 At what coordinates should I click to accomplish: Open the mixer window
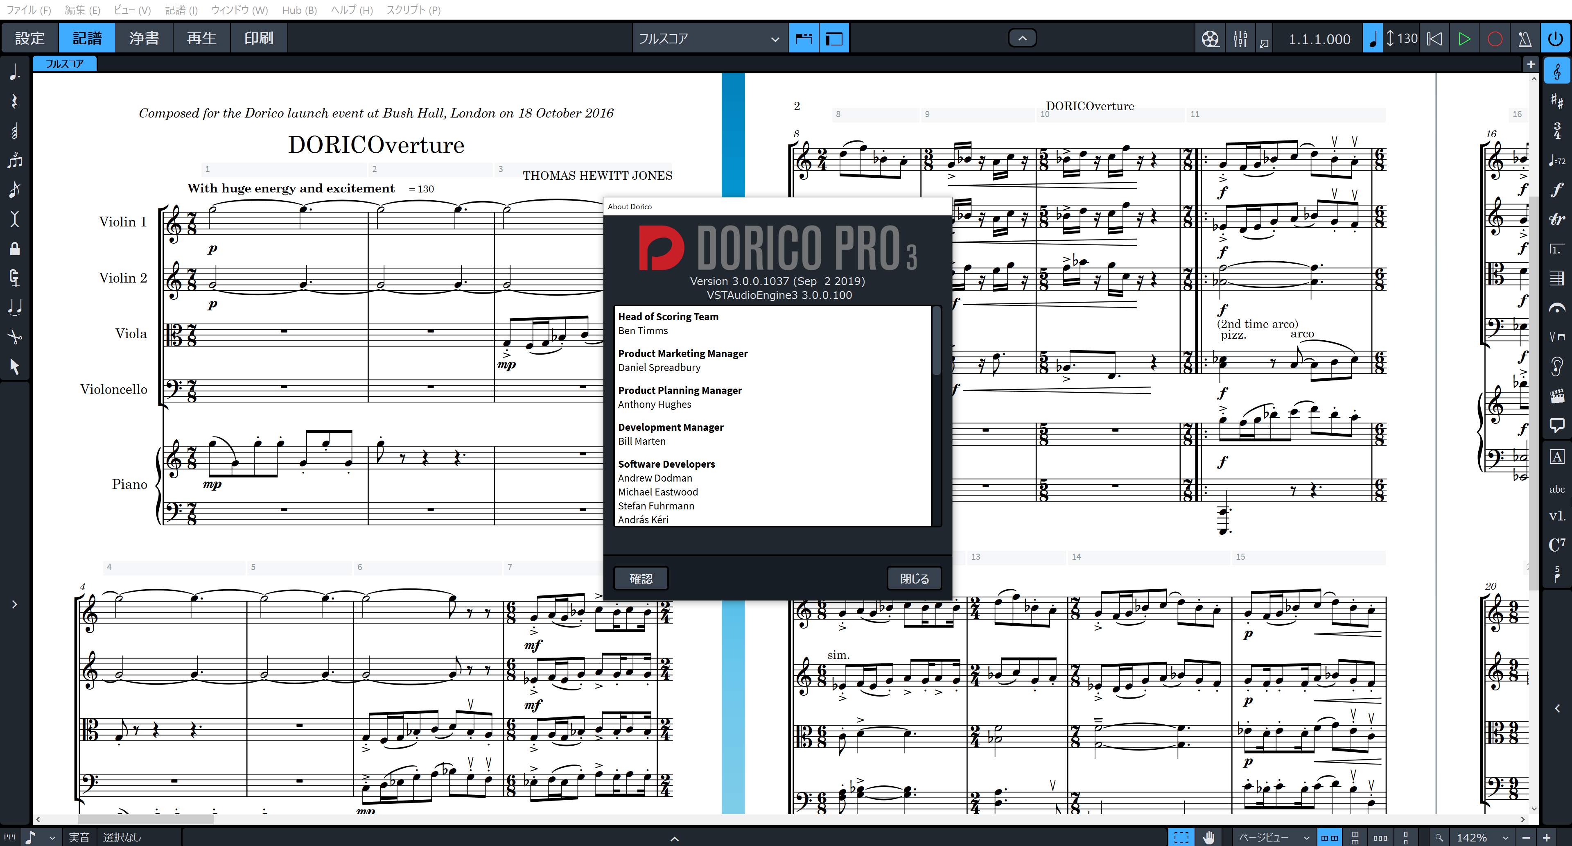pyautogui.click(x=1240, y=38)
